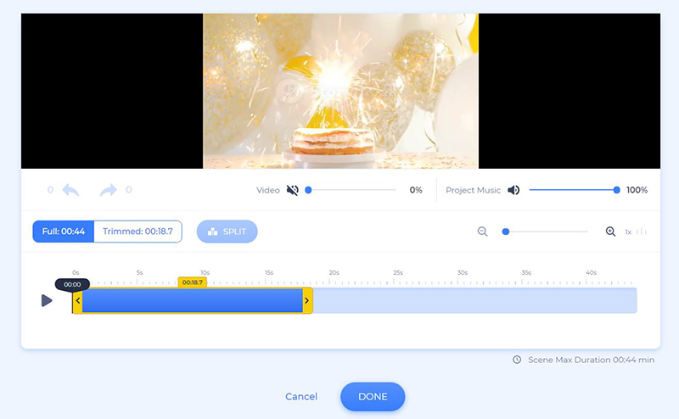Select the Trimmed: 00:18.7 tab

(137, 232)
